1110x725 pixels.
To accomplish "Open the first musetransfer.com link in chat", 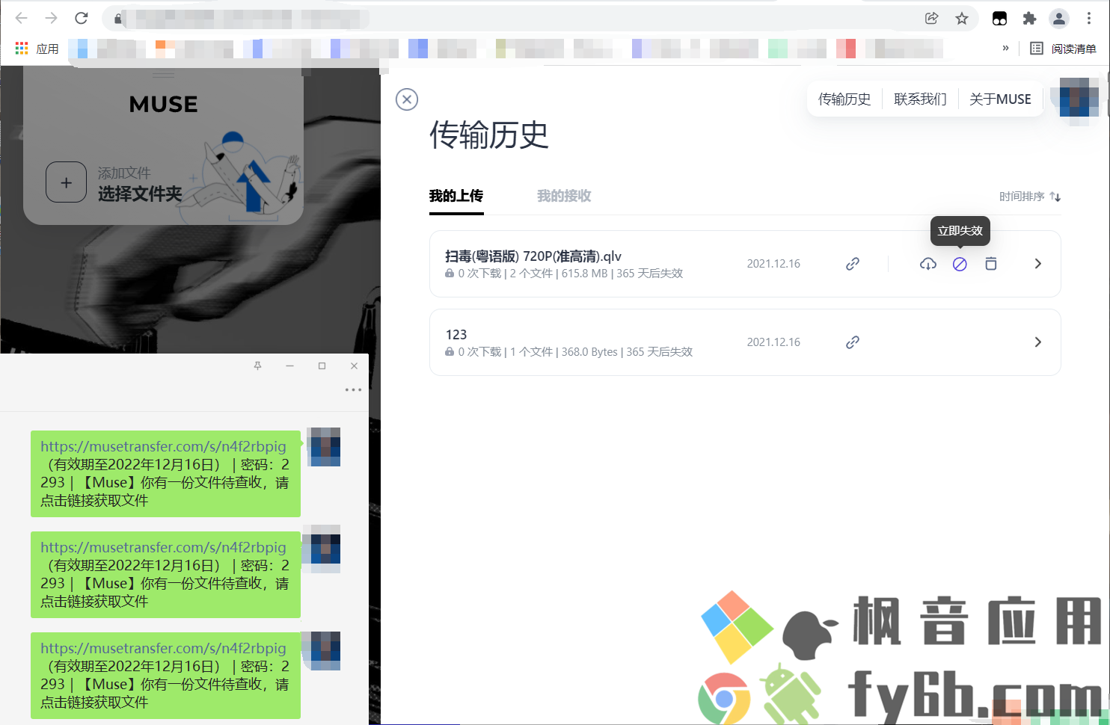I will click(163, 446).
